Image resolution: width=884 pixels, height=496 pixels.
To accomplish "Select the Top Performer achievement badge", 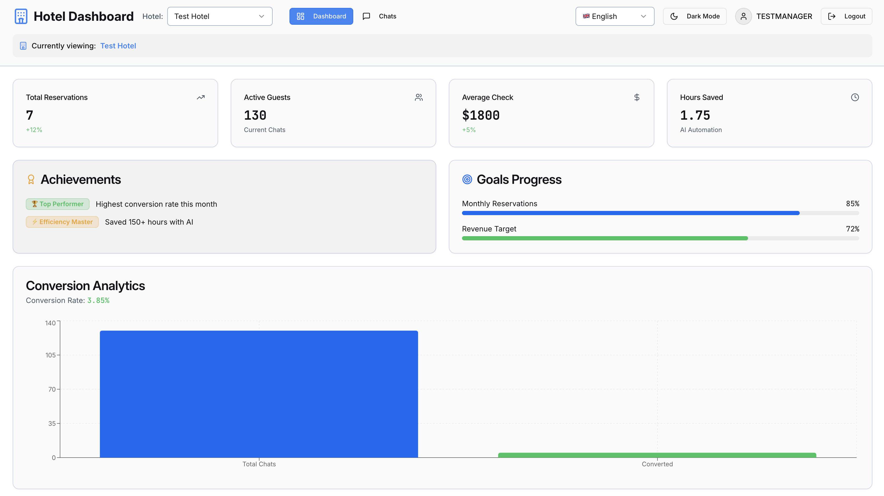I will click(57, 204).
